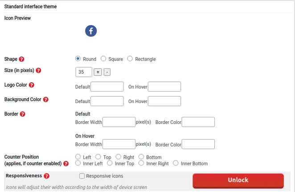Click the On Hover Border Color field
This screenshot has height=192, width=295.
(x=198, y=144)
